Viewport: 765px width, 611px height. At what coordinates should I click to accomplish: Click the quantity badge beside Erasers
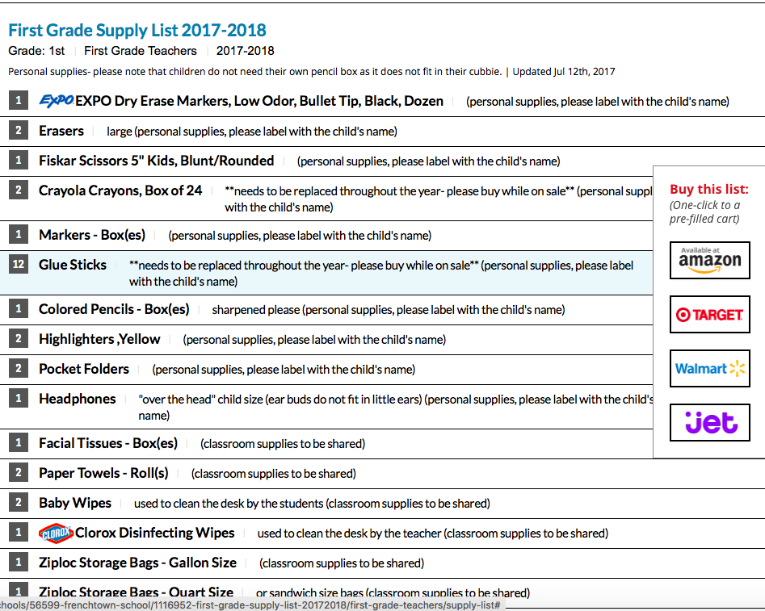tap(19, 130)
